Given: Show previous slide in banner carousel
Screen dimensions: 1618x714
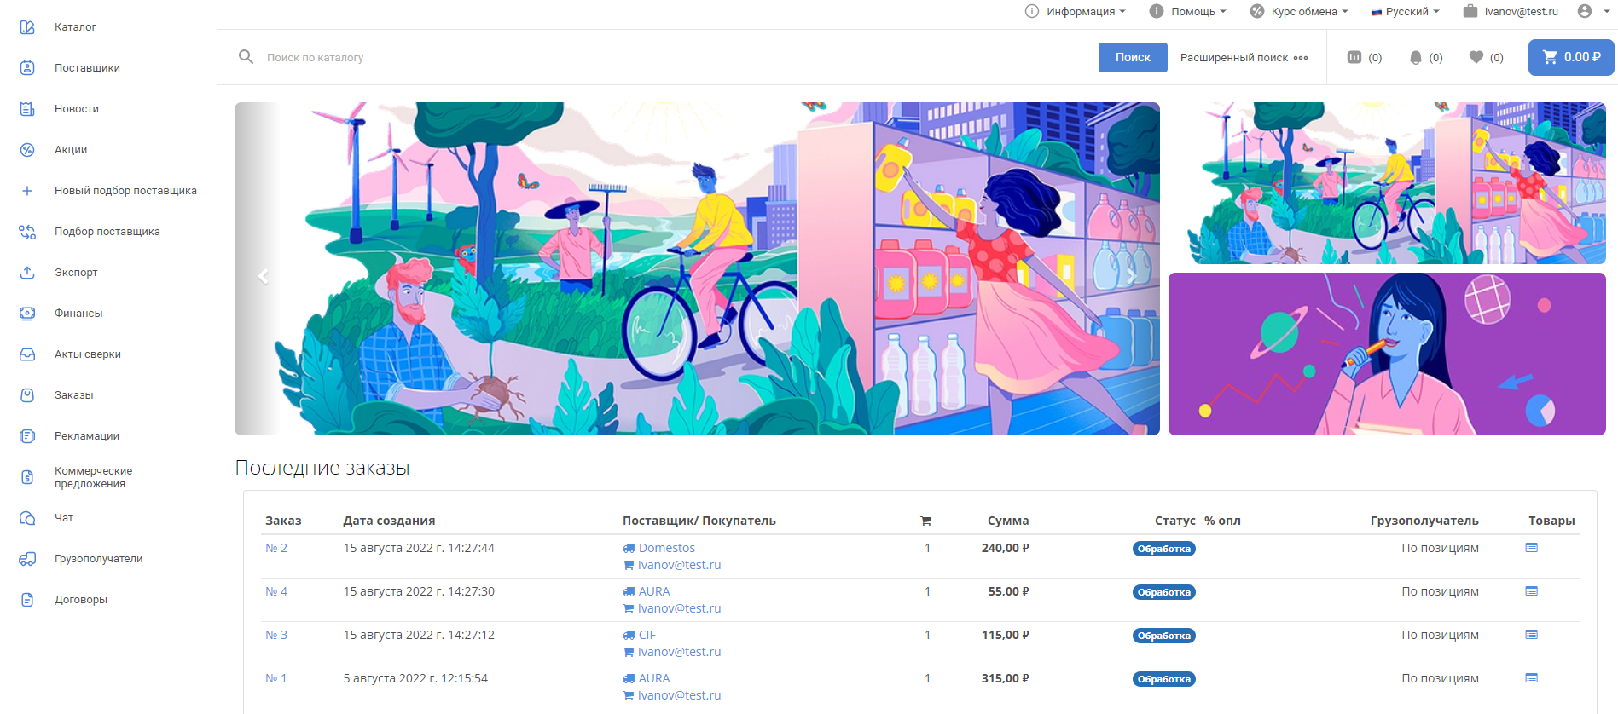Looking at the screenshot, I should (264, 276).
